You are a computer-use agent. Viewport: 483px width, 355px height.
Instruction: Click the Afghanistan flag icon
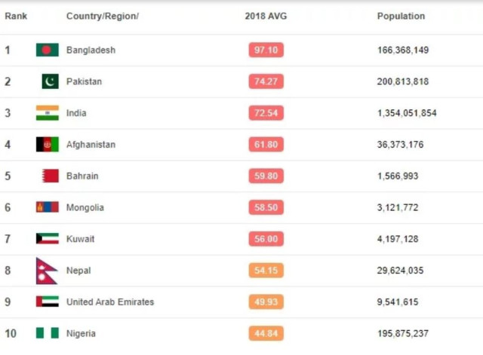point(47,145)
